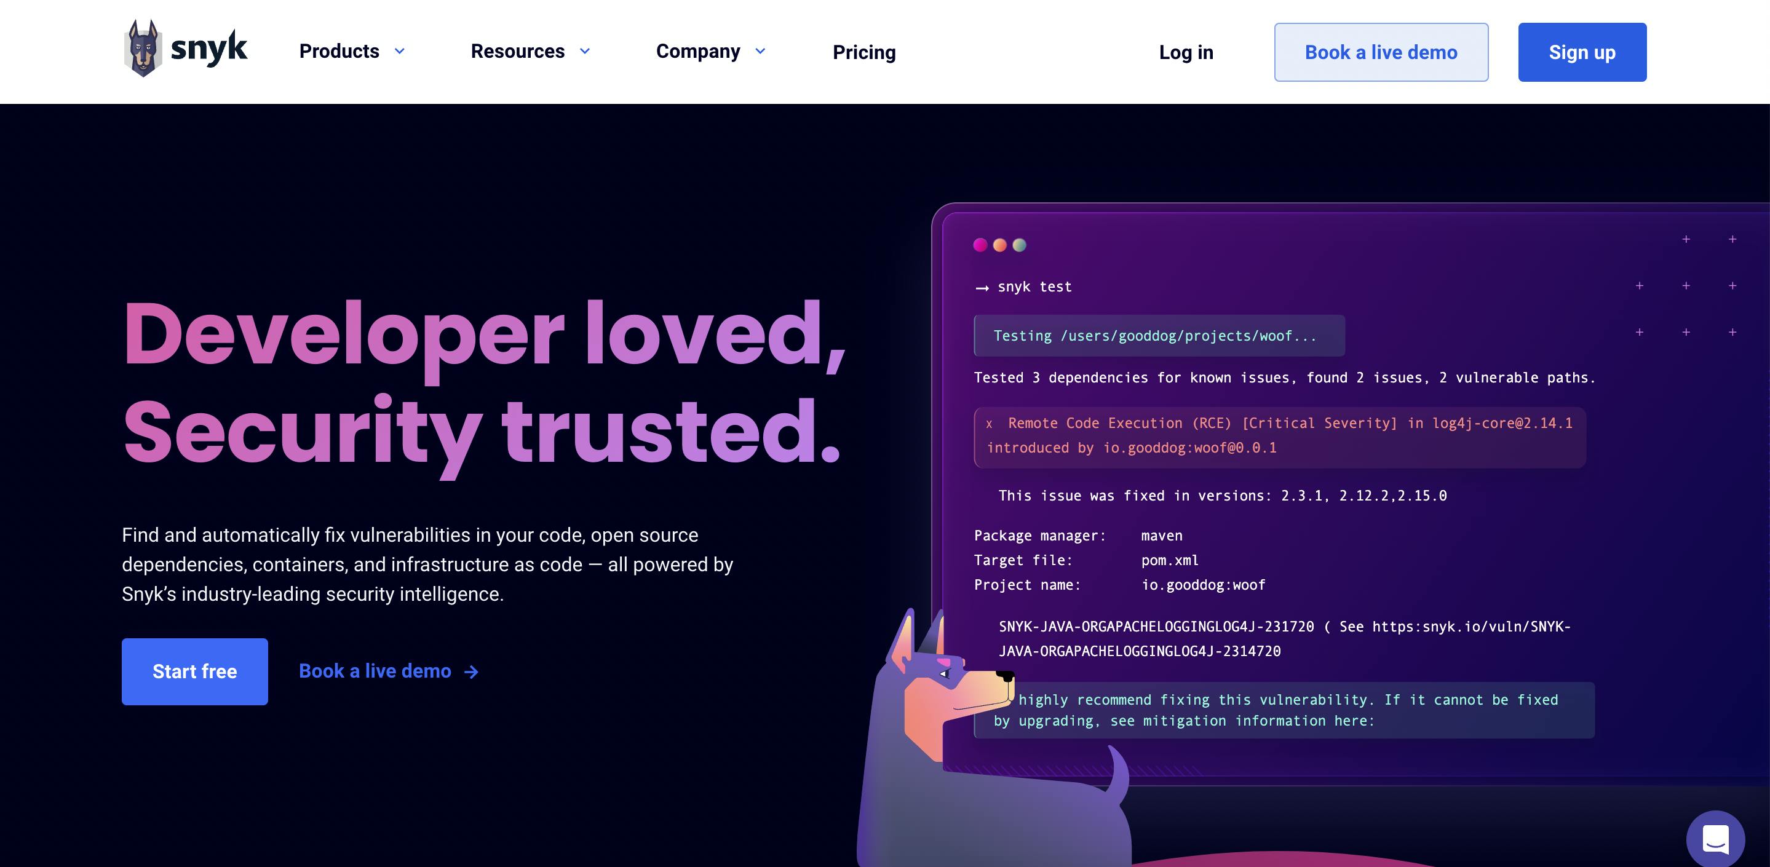
Task: Click the arrow icon next to snyk test command
Action: [x=978, y=285]
